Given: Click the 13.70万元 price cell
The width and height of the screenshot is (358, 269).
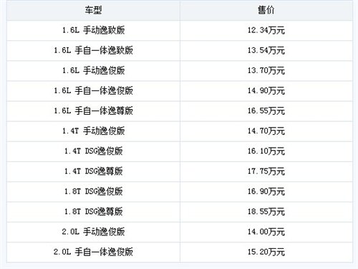Looking at the screenshot, I should pos(266,70).
